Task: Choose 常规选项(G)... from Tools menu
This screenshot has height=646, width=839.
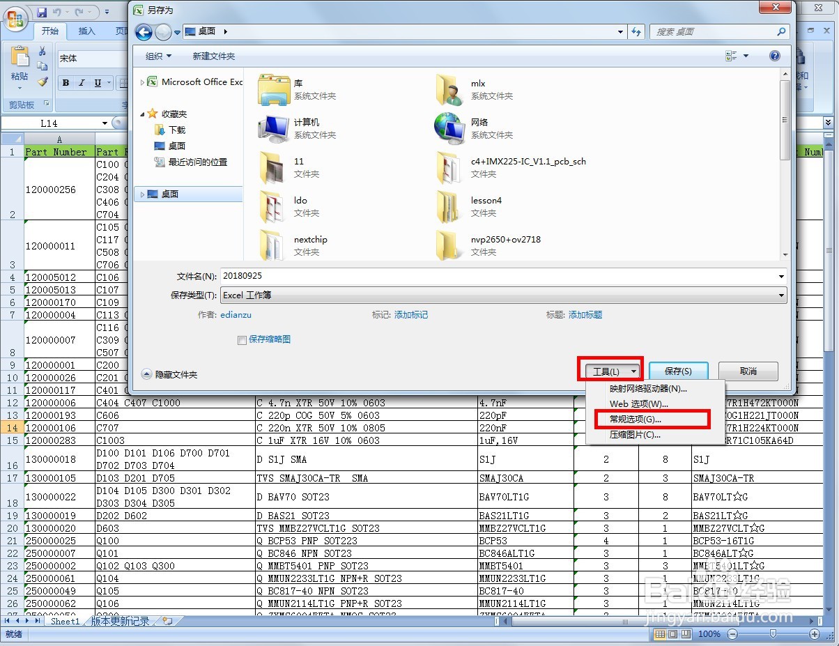Action: click(656, 420)
